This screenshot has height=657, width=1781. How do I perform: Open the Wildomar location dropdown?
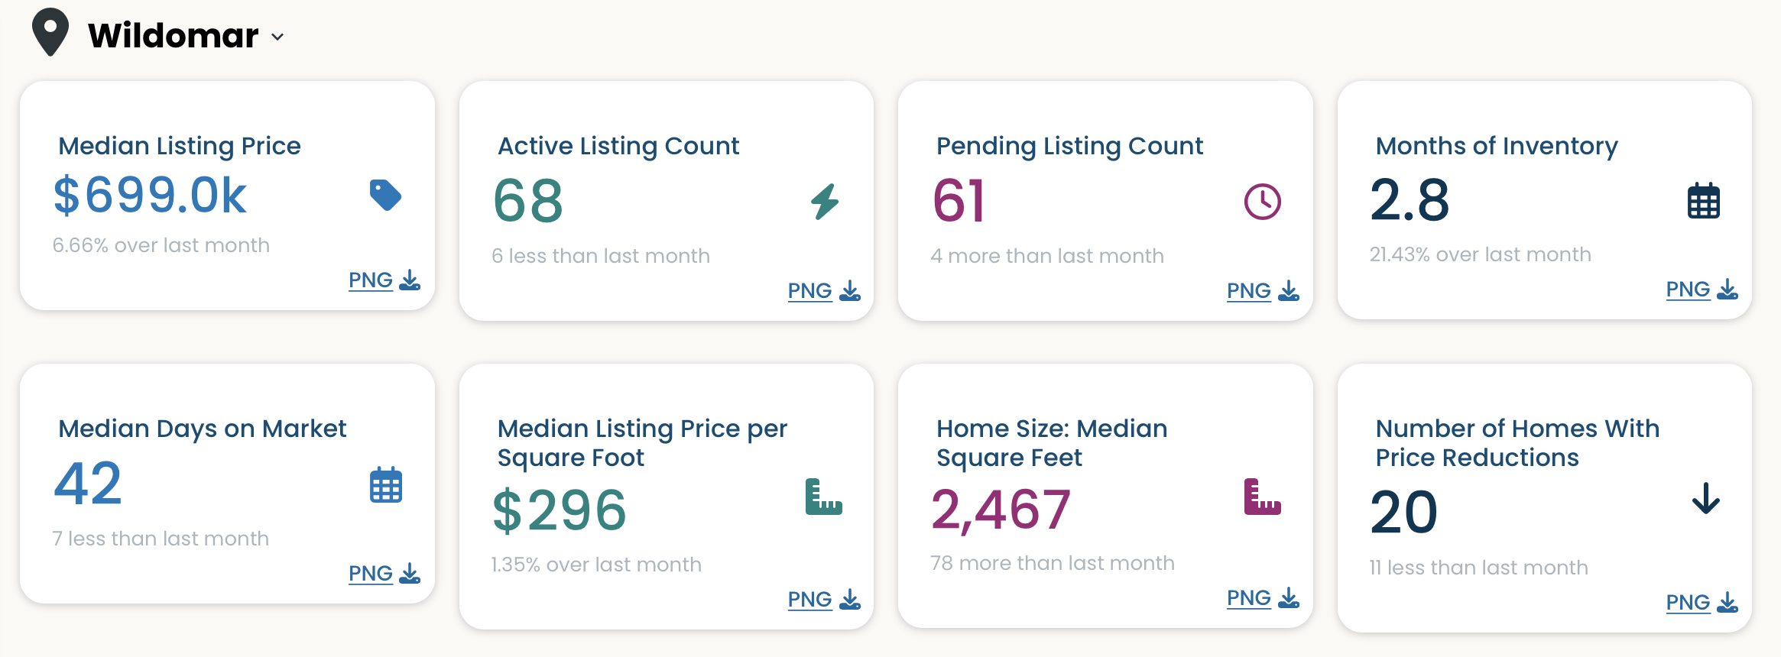tap(277, 37)
